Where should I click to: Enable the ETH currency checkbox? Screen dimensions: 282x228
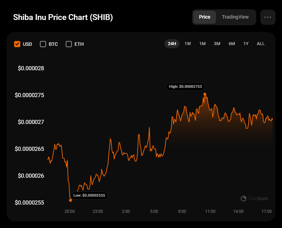[69, 44]
